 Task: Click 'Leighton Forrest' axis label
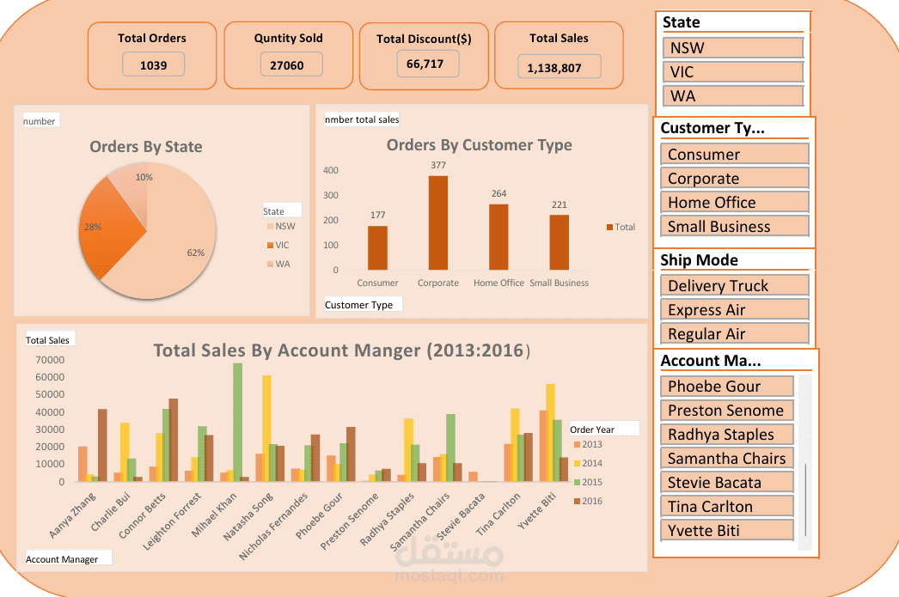(x=171, y=521)
